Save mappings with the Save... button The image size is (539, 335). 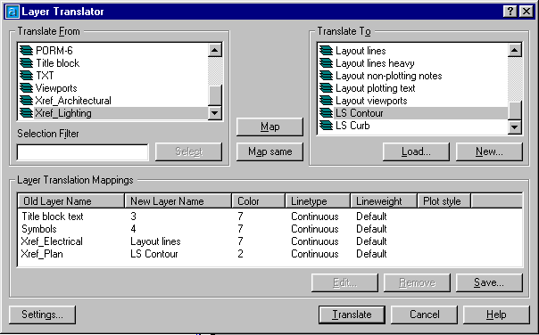tap(489, 282)
